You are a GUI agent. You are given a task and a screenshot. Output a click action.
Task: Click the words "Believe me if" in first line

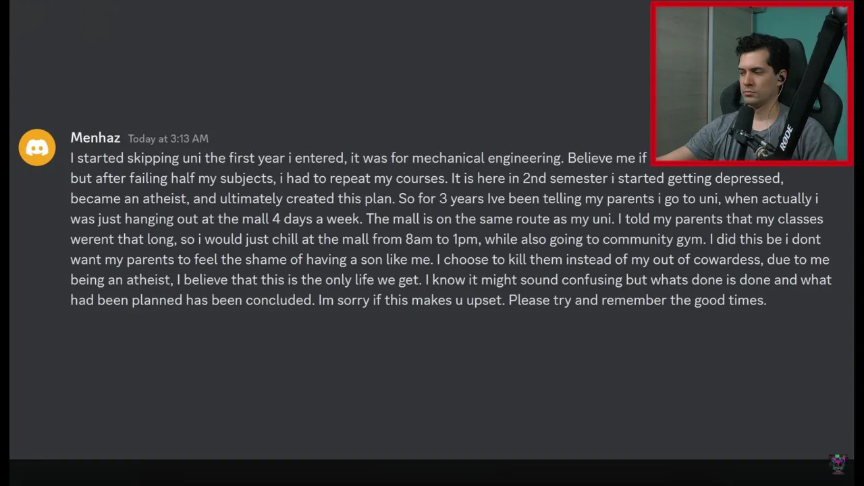click(x=606, y=158)
